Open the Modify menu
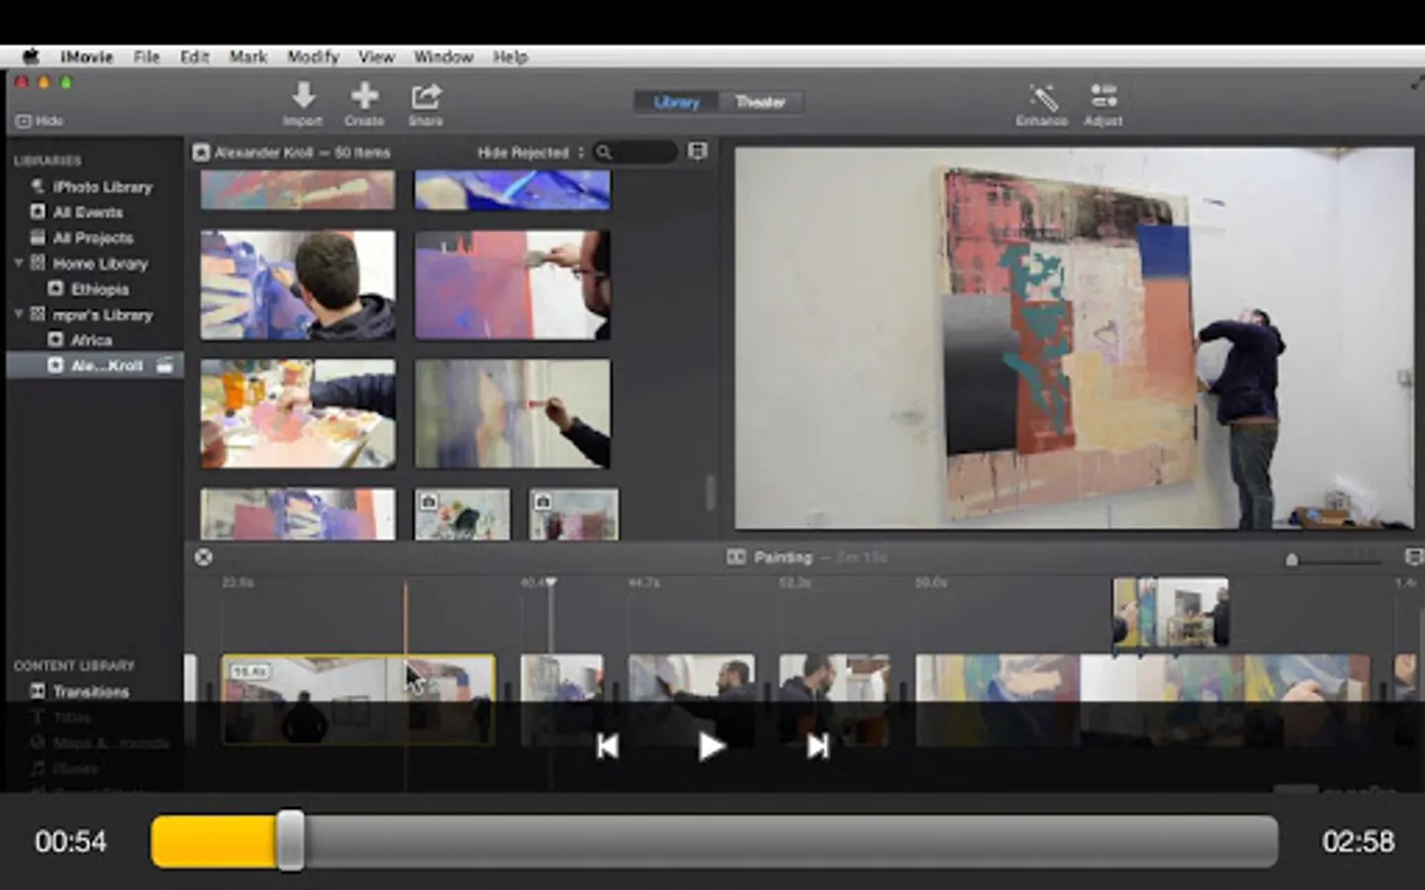This screenshot has height=890, width=1425. pyautogui.click(x=313, y=56)
